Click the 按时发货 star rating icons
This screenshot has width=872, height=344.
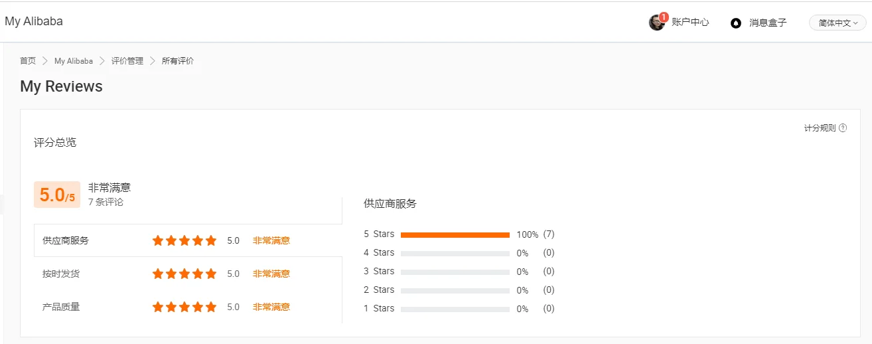pyautogui.click(x=184, y=274)
